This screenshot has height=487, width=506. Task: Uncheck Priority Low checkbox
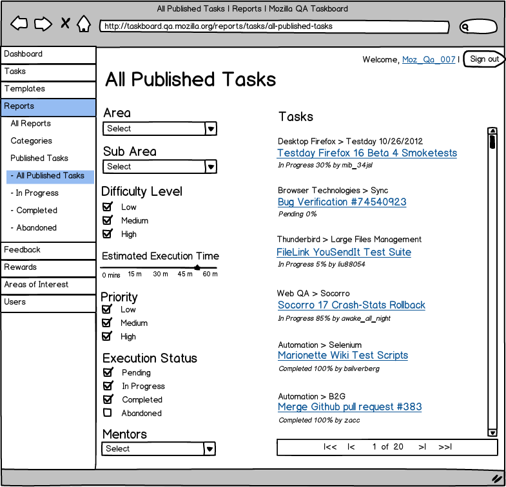[x=107, y=309]
